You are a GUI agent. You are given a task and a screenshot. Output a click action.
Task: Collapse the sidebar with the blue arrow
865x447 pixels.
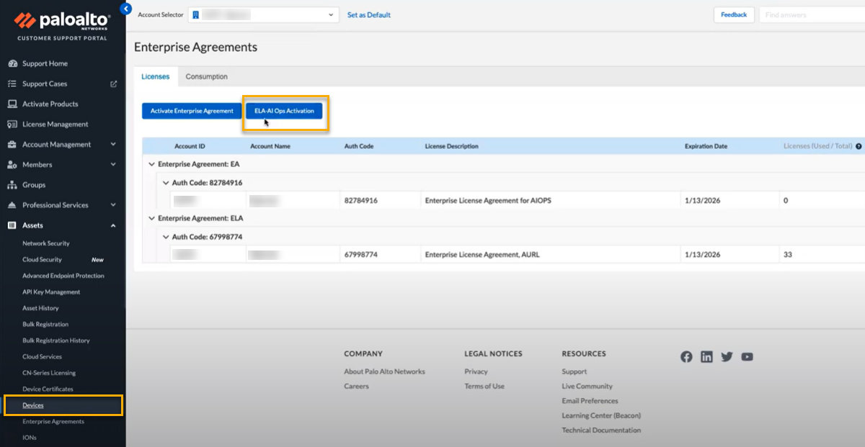click(126, 9)
